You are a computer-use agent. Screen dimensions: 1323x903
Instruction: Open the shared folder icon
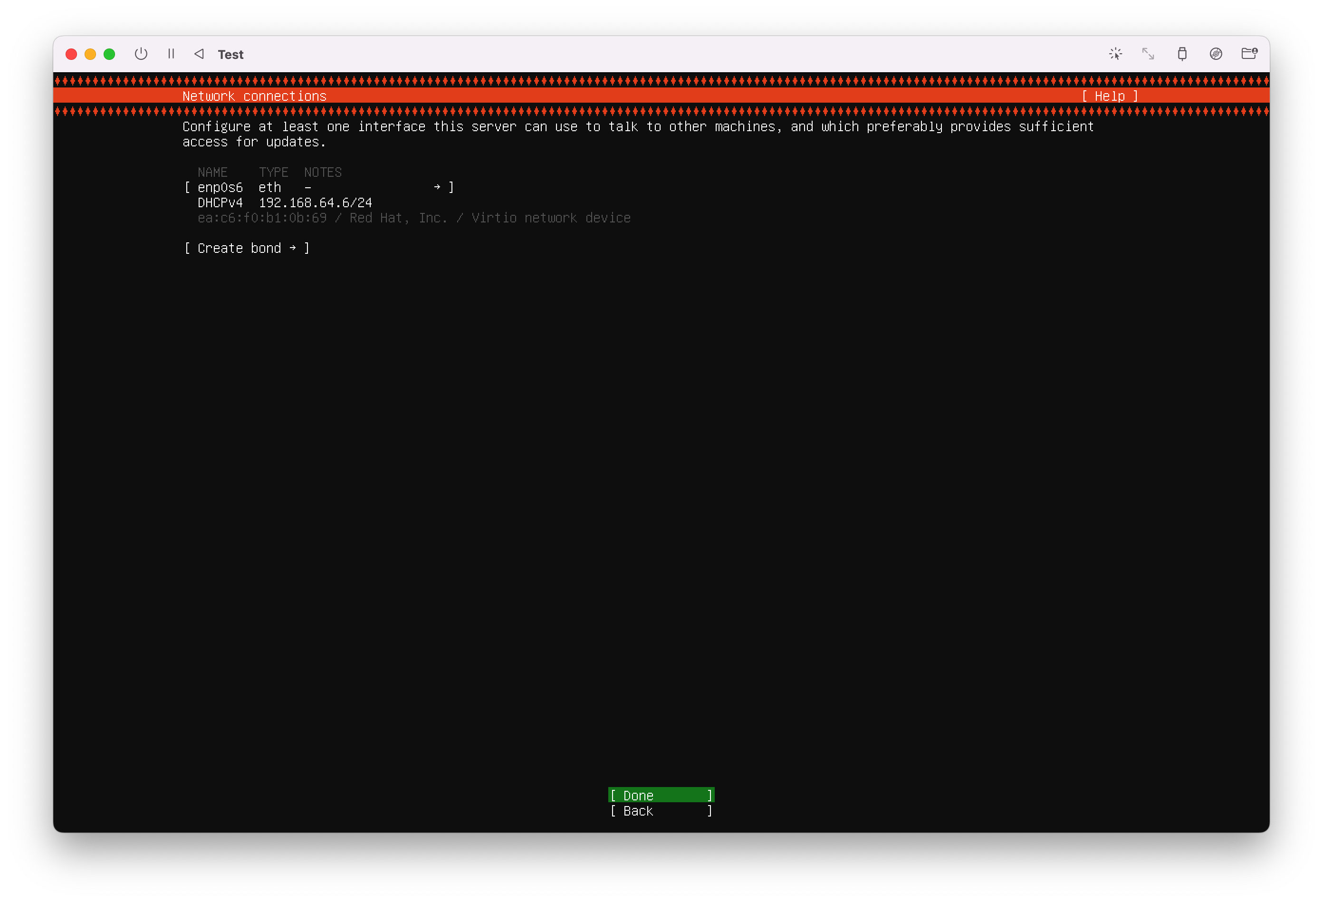(1249, 54)
